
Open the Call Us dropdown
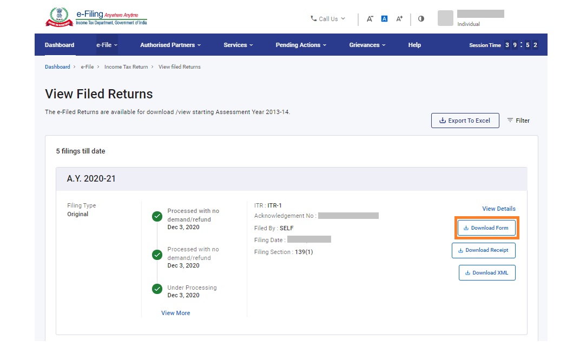[328, 18]
